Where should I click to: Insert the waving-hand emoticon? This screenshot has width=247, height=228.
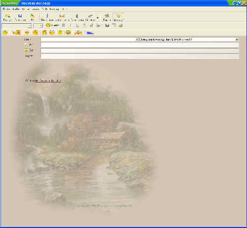17,33
